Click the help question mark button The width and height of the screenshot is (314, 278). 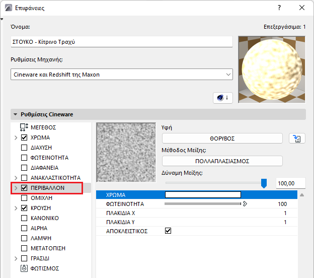pyautogui.click(x=279, y=8)
